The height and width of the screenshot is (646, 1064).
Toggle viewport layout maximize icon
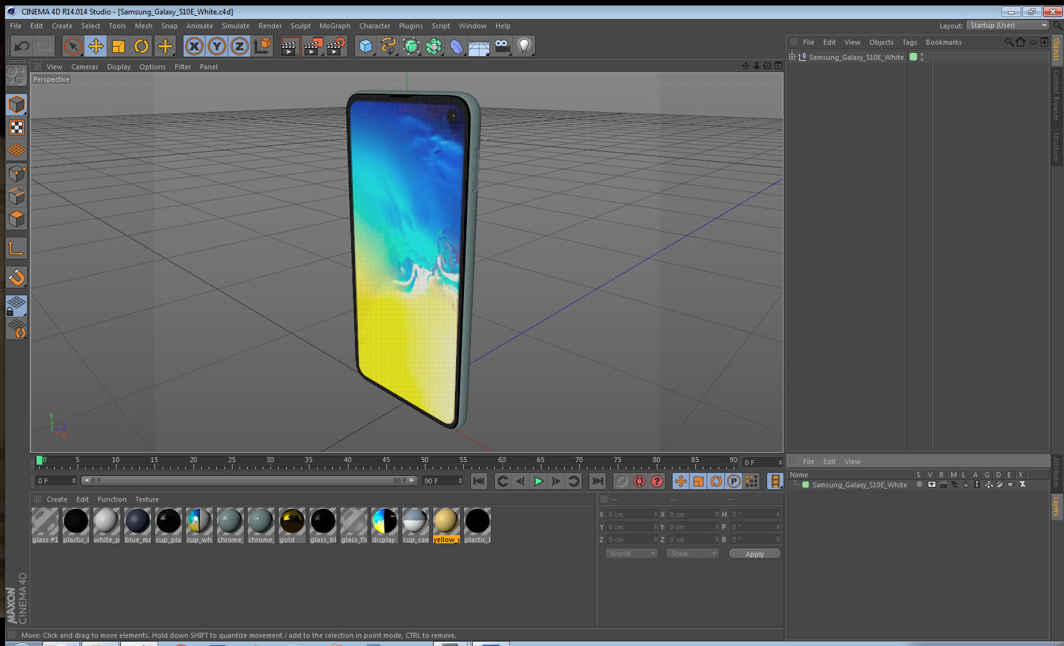tap(778, 66)
